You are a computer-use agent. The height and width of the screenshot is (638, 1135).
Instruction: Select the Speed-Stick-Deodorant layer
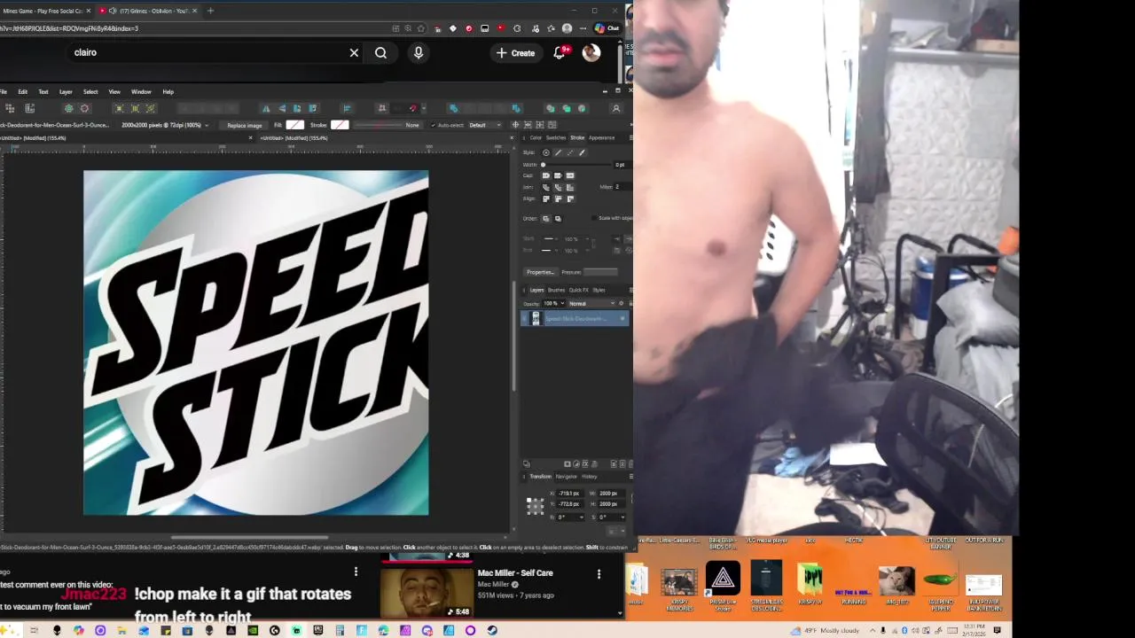(x=575, y=319)
